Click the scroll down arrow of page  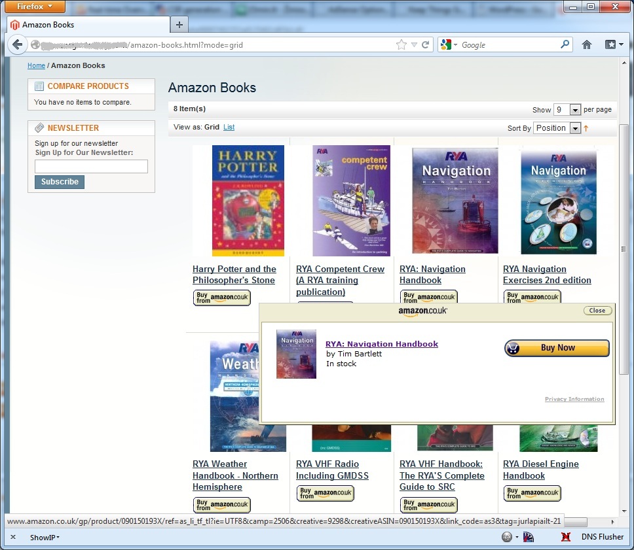coord(624,511)
